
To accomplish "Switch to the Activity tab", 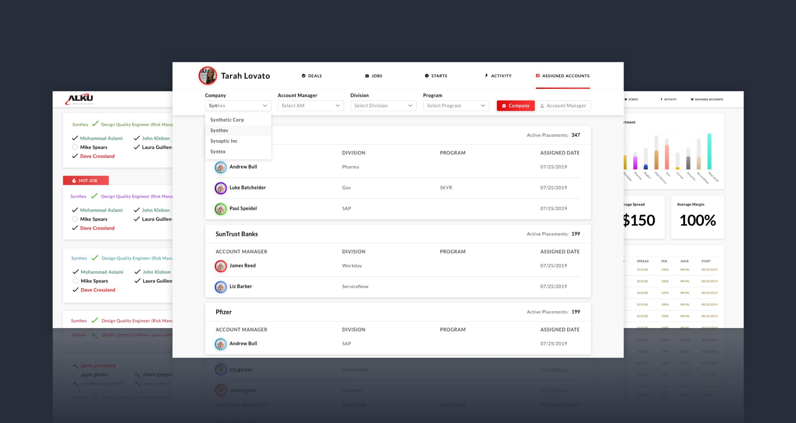I will click(498, 76).
